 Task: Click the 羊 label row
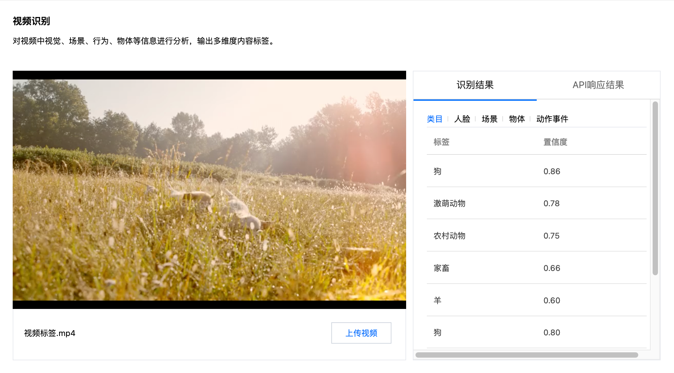click(x=537, y=301)
